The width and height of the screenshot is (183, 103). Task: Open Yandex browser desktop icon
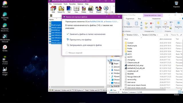tap(5, 48)
